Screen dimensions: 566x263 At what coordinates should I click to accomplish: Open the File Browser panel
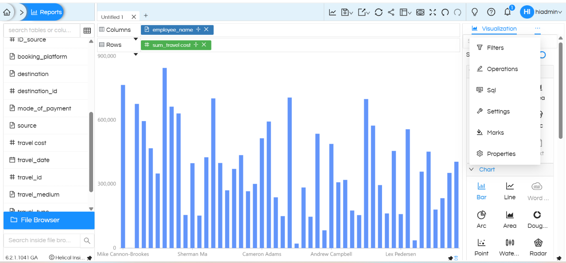pyautogui.click(x=49, y=220)
